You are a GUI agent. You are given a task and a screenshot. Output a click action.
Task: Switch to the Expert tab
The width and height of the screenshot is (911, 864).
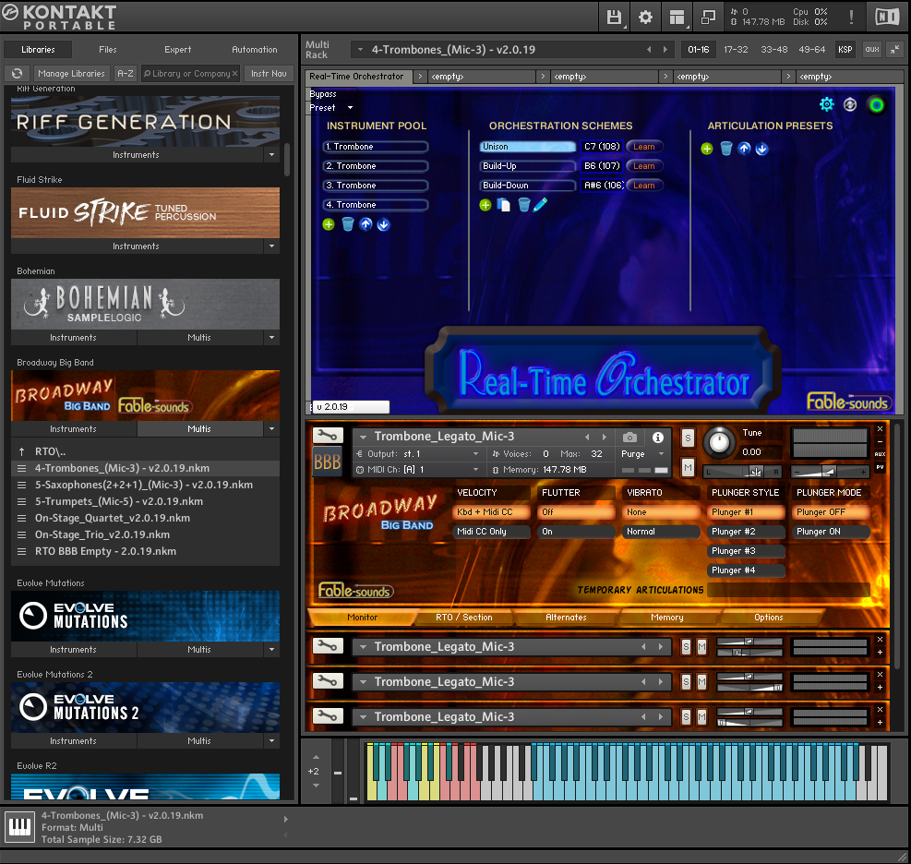tap(177, 50)
